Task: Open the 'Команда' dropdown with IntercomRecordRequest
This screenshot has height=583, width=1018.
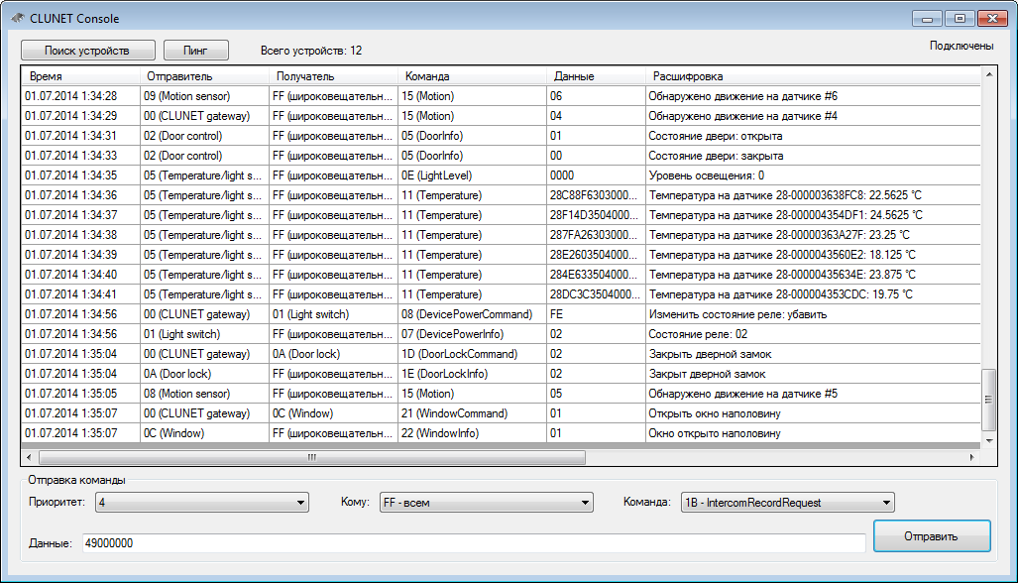Action: [787, 503]
